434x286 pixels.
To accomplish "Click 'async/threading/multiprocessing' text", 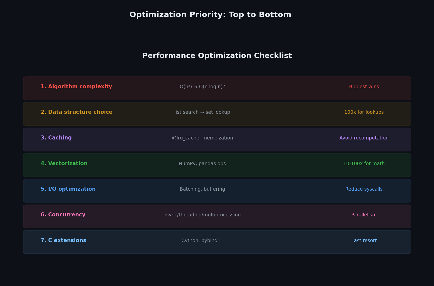I will point(202,215).
